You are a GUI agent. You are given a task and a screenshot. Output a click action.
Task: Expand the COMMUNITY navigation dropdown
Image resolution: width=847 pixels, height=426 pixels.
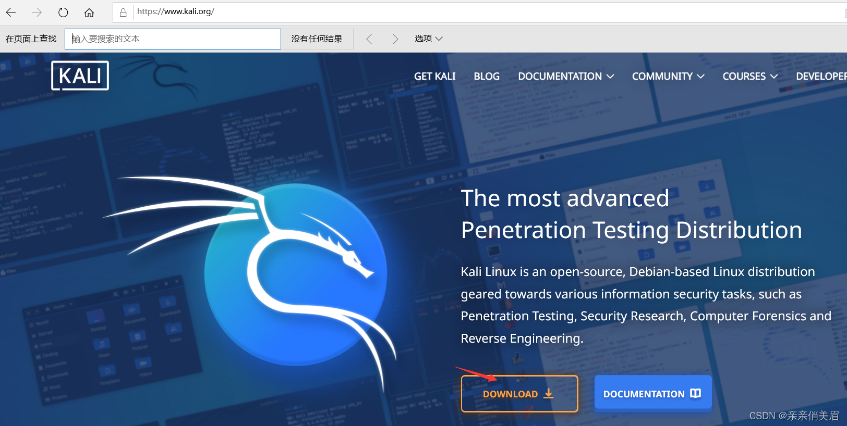pos(668,77)
